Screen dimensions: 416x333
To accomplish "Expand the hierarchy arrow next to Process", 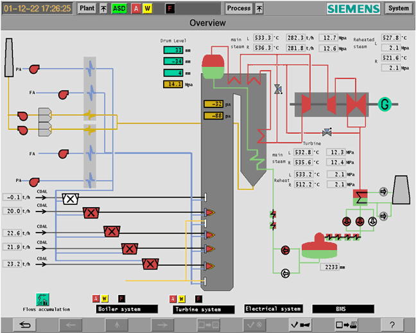I will [259, 8].
